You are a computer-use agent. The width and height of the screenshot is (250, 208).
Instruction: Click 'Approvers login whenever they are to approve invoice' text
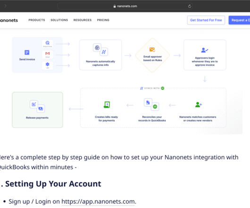tap(205, 61)
